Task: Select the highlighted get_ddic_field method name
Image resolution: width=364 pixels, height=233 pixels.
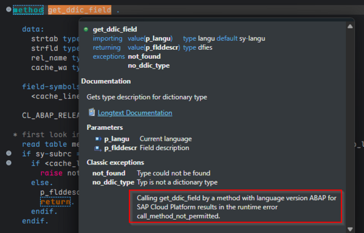Action: click(x=80, y=10)
